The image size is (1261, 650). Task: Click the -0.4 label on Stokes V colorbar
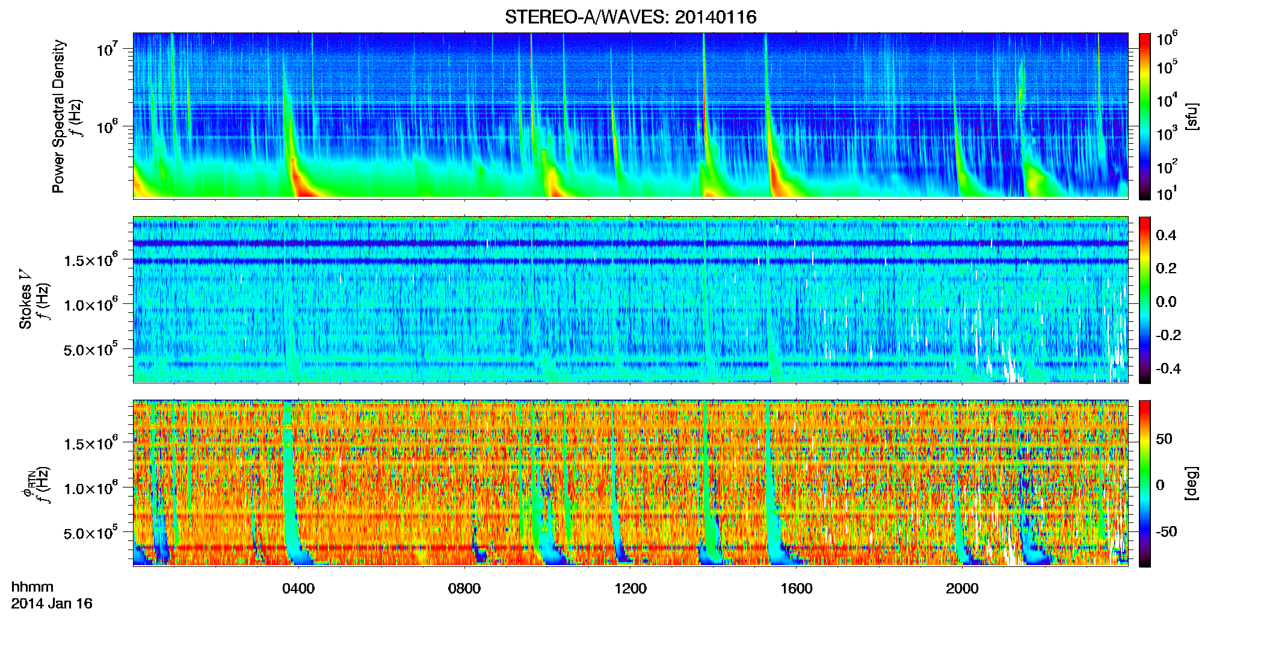tap(1168, 369)
